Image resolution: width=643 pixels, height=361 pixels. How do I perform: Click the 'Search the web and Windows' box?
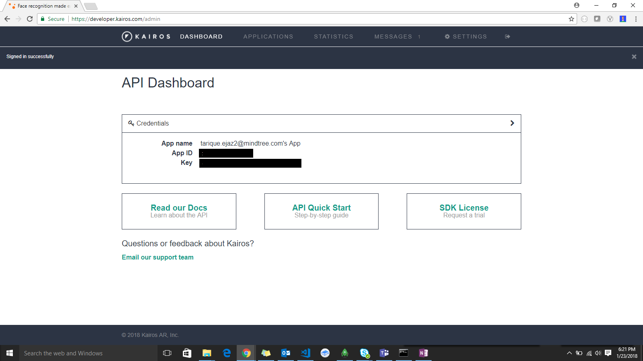point(88,353)
